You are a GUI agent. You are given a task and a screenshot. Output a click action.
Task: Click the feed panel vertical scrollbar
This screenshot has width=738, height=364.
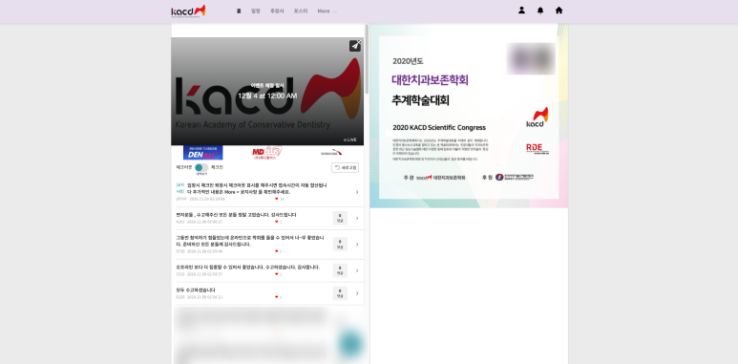367,59
